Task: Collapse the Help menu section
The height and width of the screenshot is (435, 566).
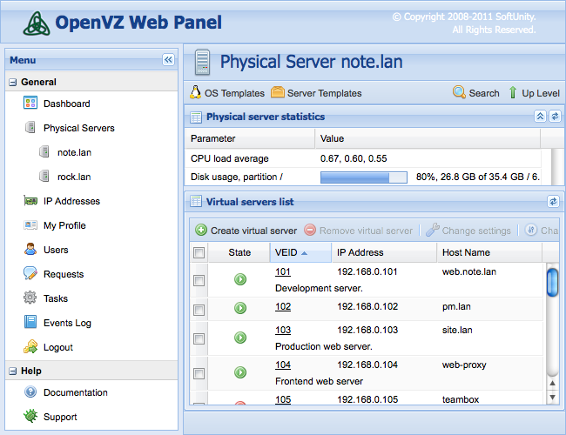Action: click(13, 371)
